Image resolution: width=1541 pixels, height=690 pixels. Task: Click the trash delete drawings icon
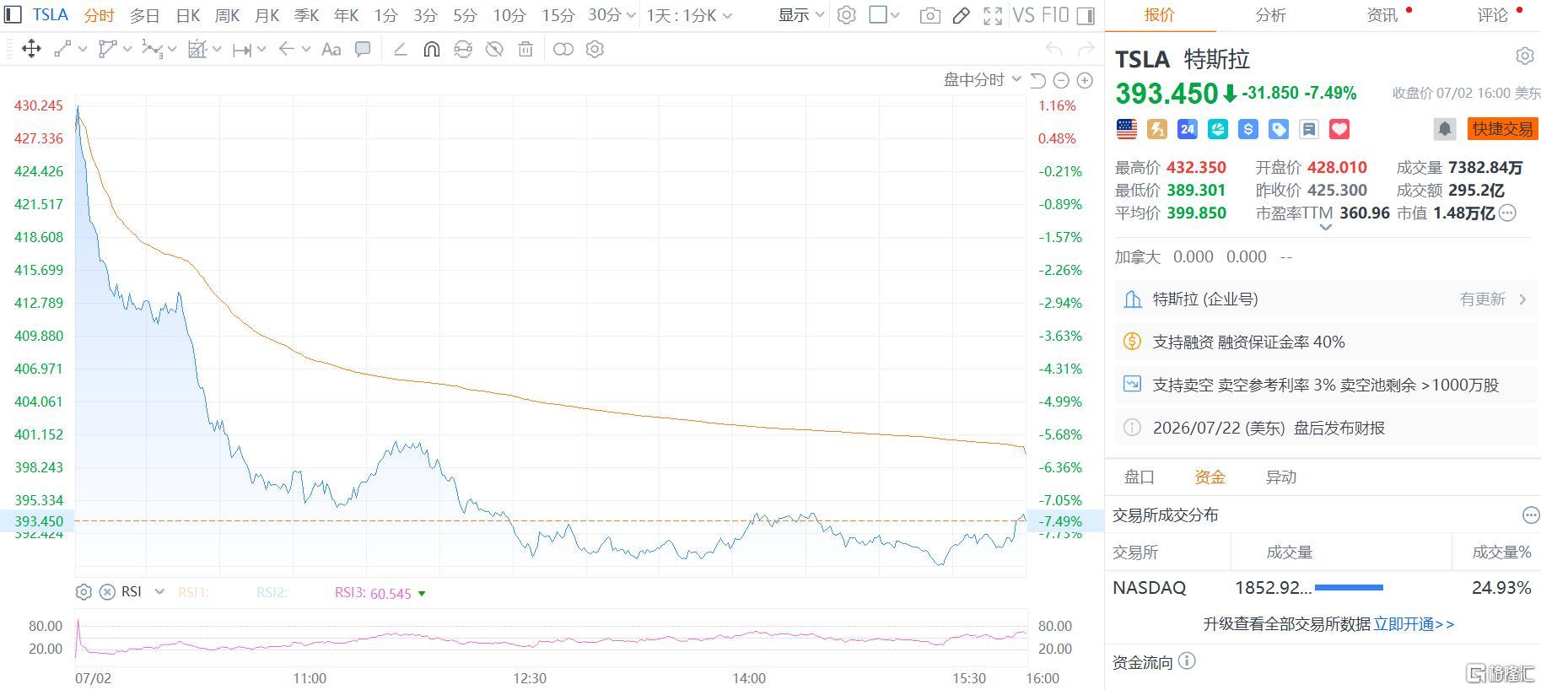point(525,49)
